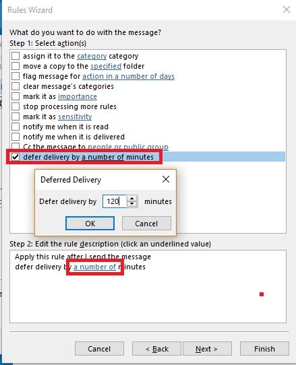Open 'action in a number of days' link

[128, 76]
